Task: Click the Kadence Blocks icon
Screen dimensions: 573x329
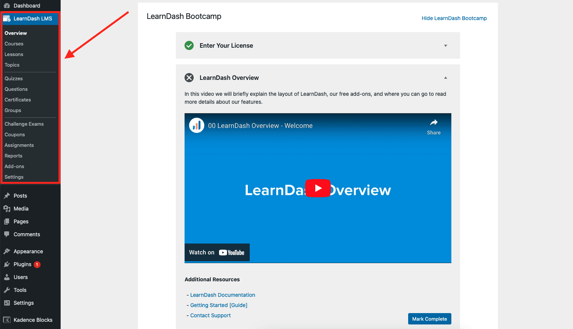Action: 7,320
